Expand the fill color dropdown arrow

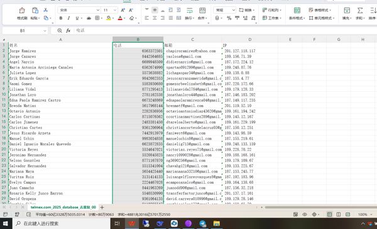[113, 18]
